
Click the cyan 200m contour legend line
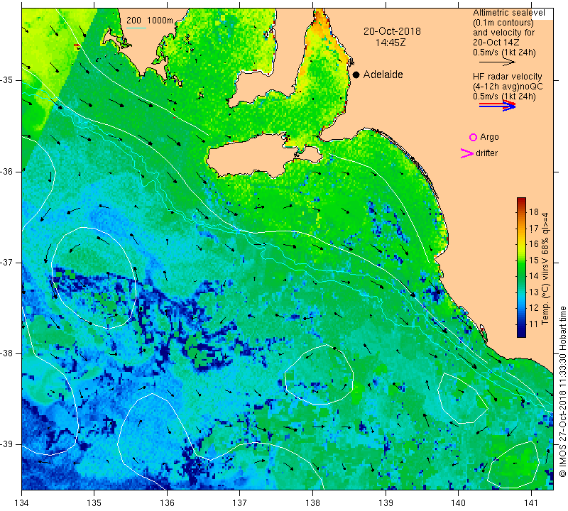click(x=136, y=28)
